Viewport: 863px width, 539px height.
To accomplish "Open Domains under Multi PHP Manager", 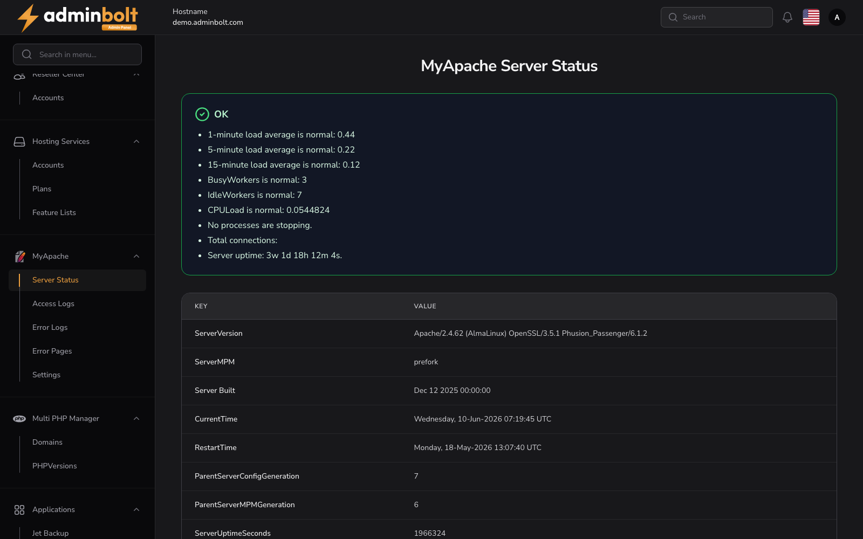I will point(47,443).
